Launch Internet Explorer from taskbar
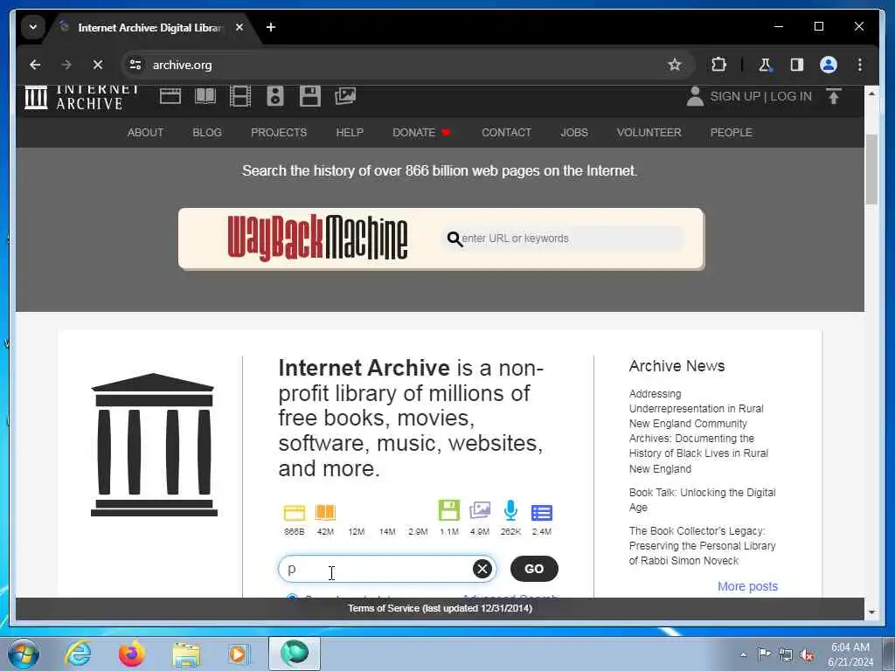Viewport: 895px width, 671px height. click(x=78, y=654)
